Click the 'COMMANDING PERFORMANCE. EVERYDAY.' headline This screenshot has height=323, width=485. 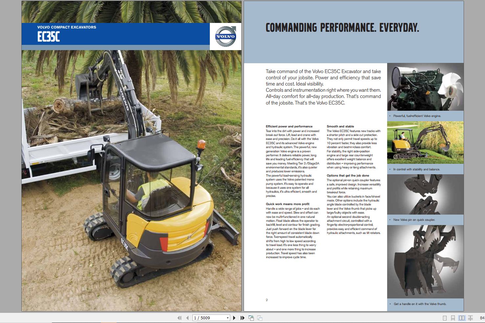click(342, 28)
